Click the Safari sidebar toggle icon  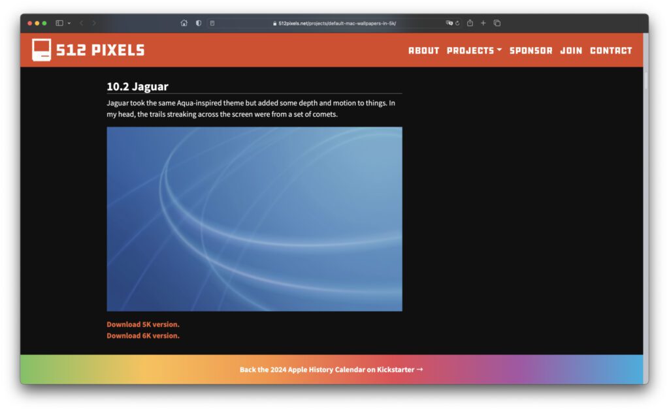tap(59, 23)
